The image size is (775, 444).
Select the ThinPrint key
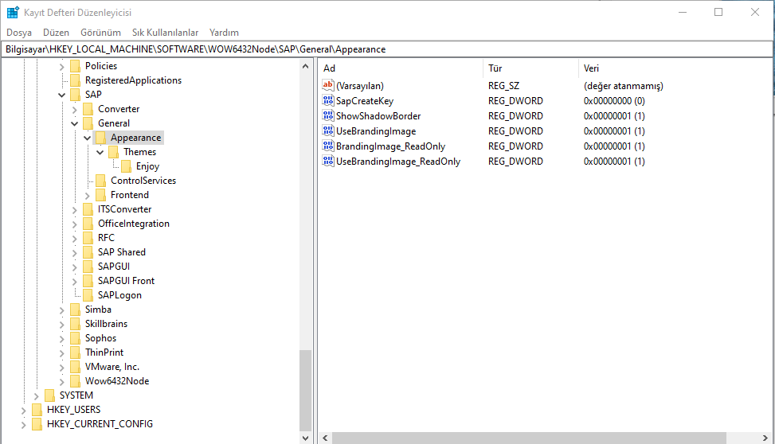point(104,352)
